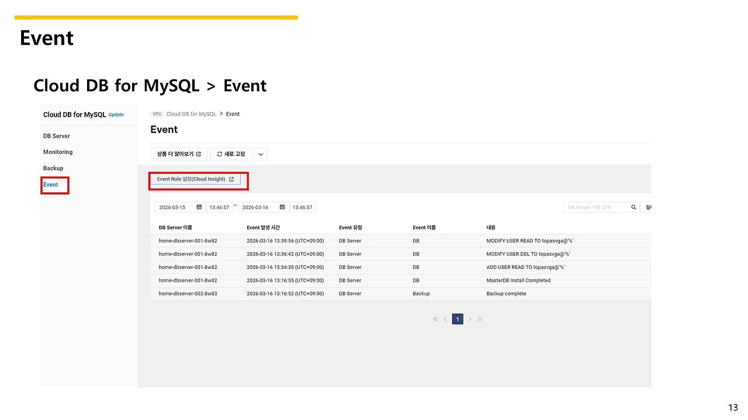Click the DB Server 이름 검색 search box
748x420 pixels.
(596, 207)
